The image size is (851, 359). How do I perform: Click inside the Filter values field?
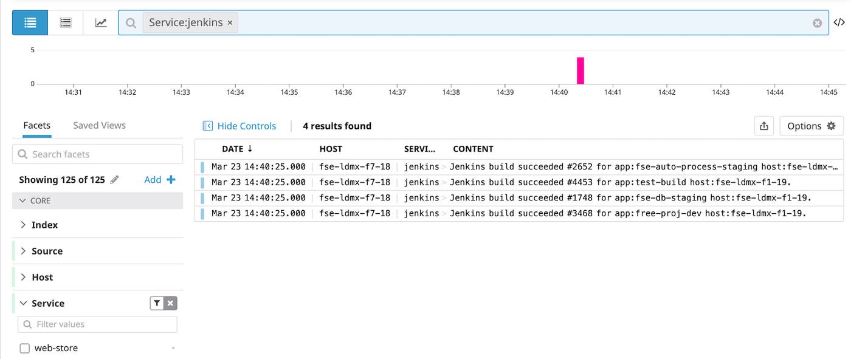pyautogui.click(x=97, y=324)
